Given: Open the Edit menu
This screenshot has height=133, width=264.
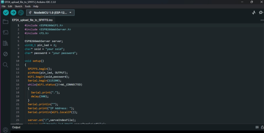Looking at the screenshot, I should (10, 6).
